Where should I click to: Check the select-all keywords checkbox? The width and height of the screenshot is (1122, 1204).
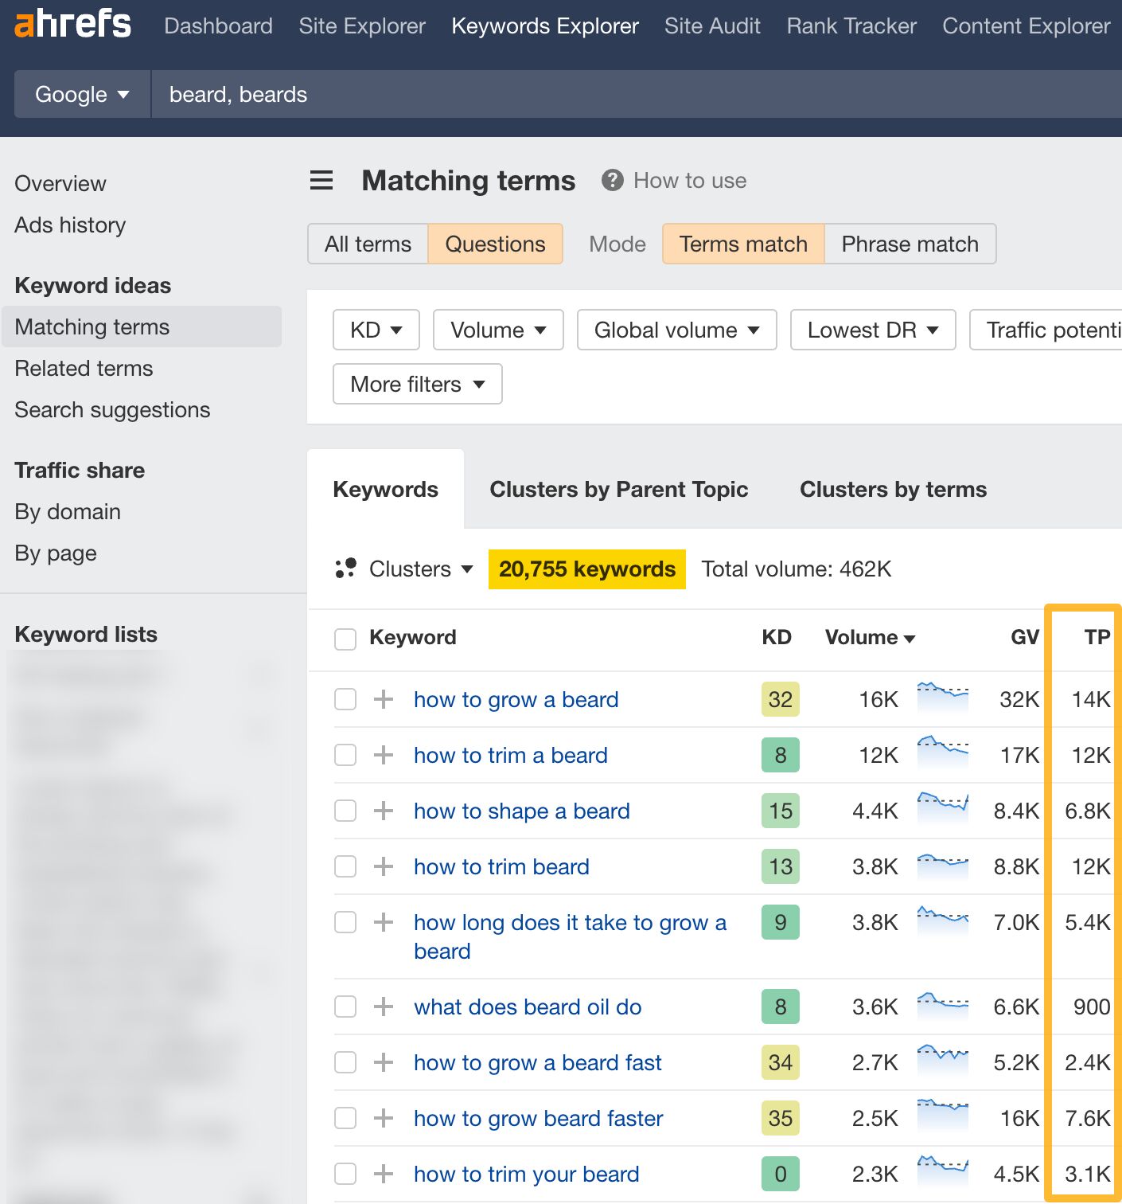pos(345,638)
